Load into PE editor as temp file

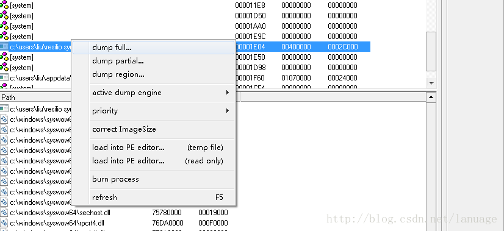coord(153,147)
